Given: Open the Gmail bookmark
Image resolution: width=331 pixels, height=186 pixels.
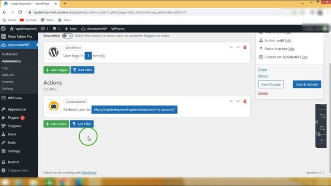Looking at the screenshot, I should (x=9, y=20).
